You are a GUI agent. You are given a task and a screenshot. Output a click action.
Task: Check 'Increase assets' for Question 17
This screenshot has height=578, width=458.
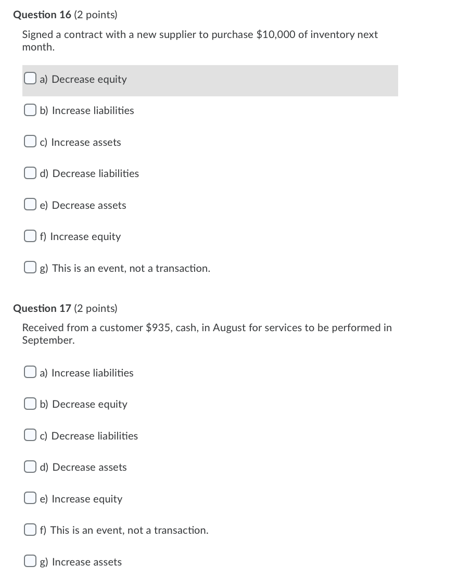(x=30, y=561)
